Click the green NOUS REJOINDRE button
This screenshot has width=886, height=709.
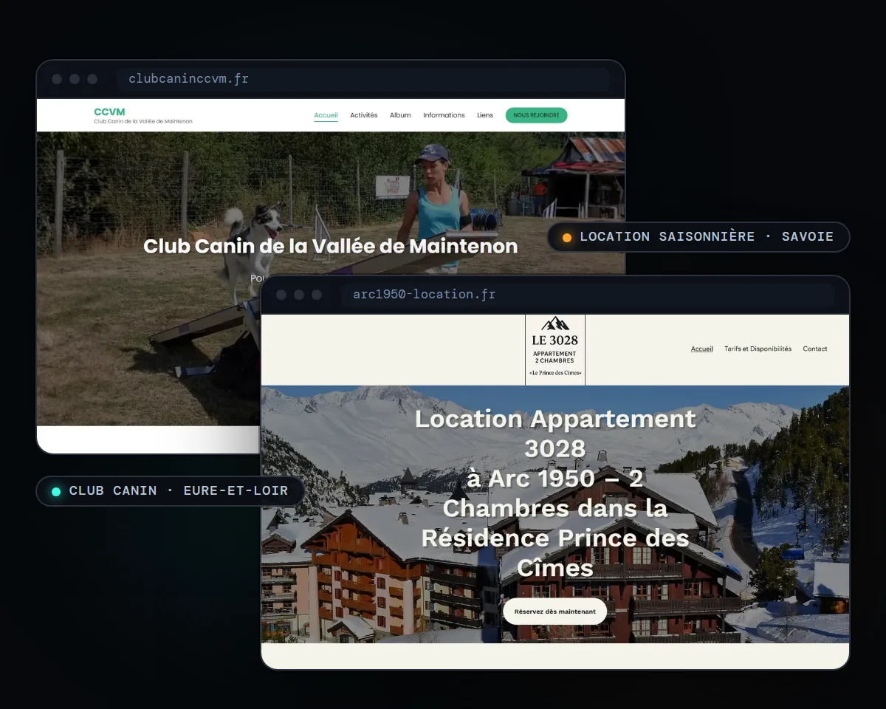pos(536,115)
